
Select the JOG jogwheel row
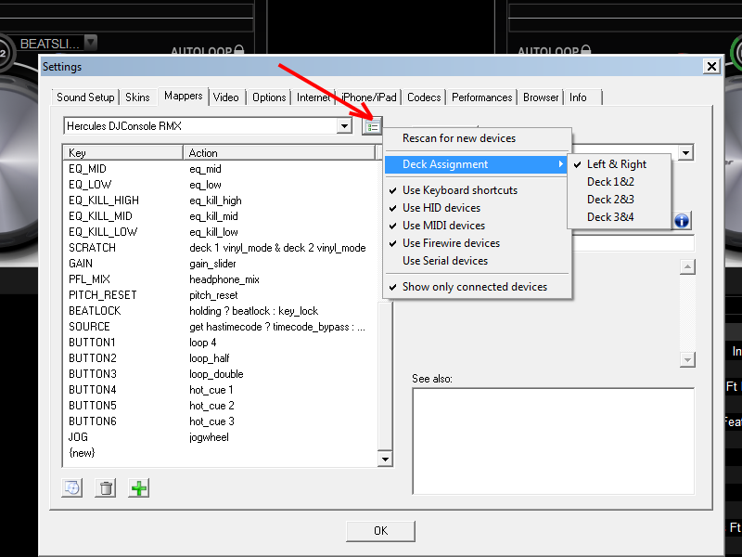(x=221, y=437)
